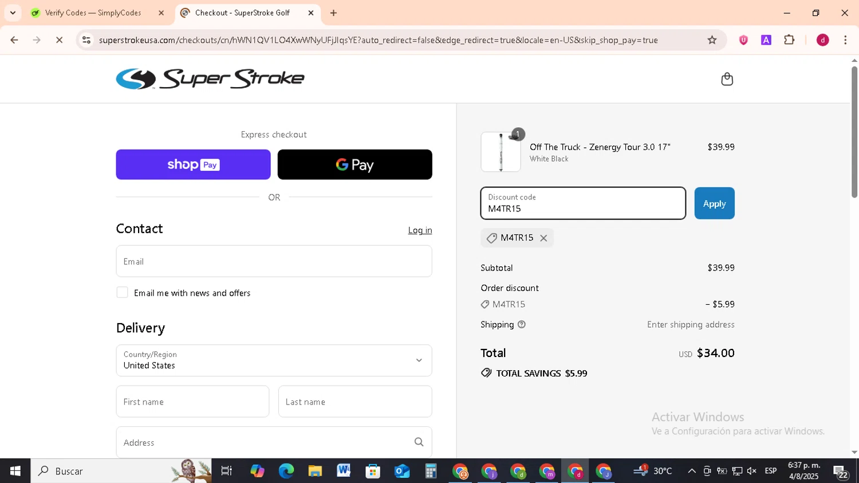Click the browser address bar URL
The width and height of the screenshot is (859, 483).
(378, 40)
